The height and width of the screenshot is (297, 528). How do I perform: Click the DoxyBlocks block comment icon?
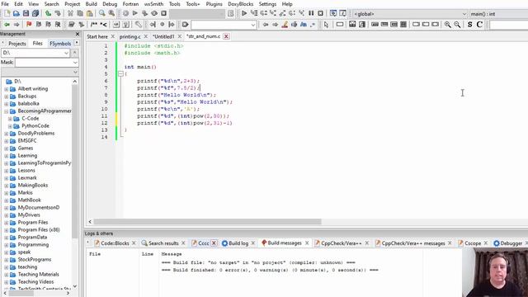[94, 25]
